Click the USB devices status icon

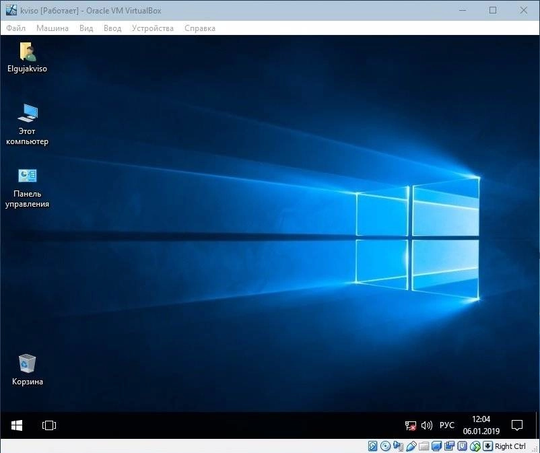pos(411,446)
